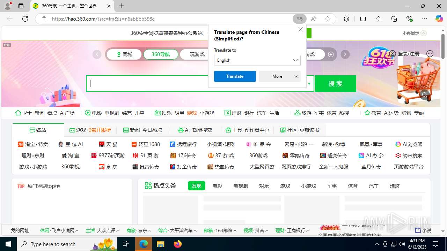The width and height of the screenshot is (447, 251).
Task: Click the Windows Start button
Action: (8, 244)
